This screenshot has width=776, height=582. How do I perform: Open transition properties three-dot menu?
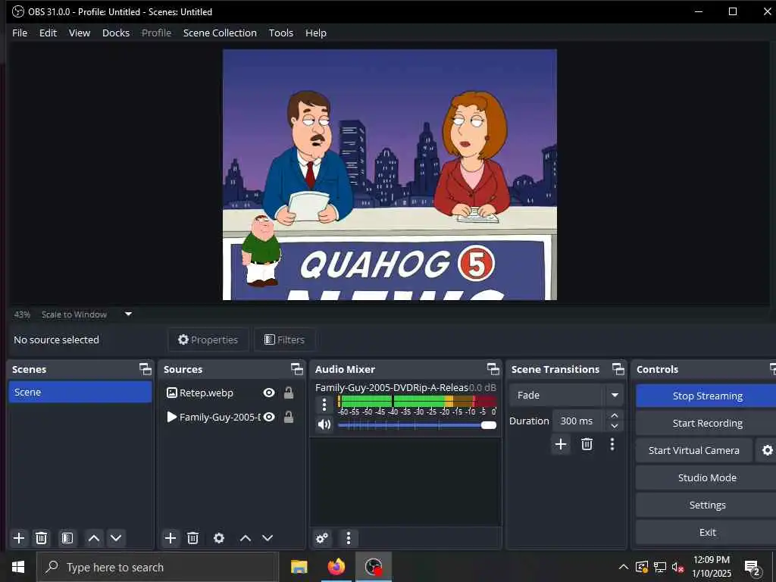pos(612,444)
